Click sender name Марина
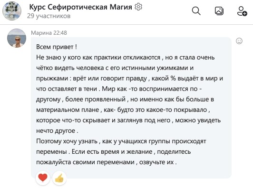 click(x=41, y=33)
